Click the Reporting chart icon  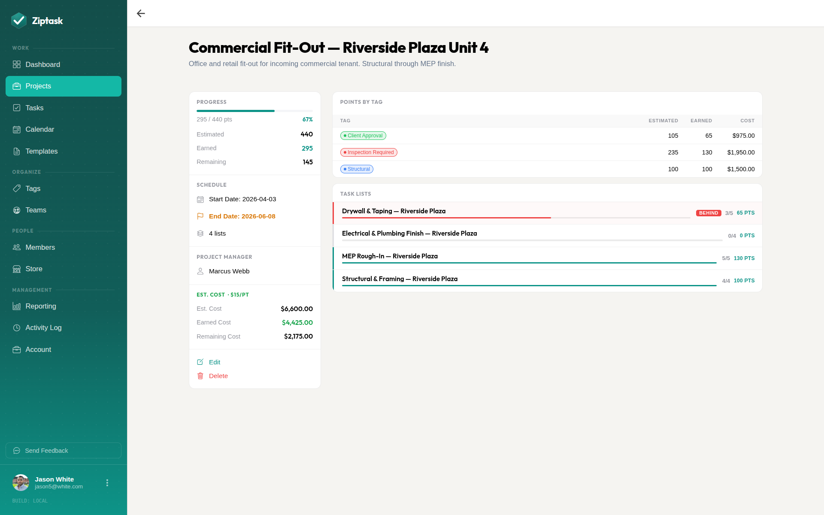[x=17, y=306]
